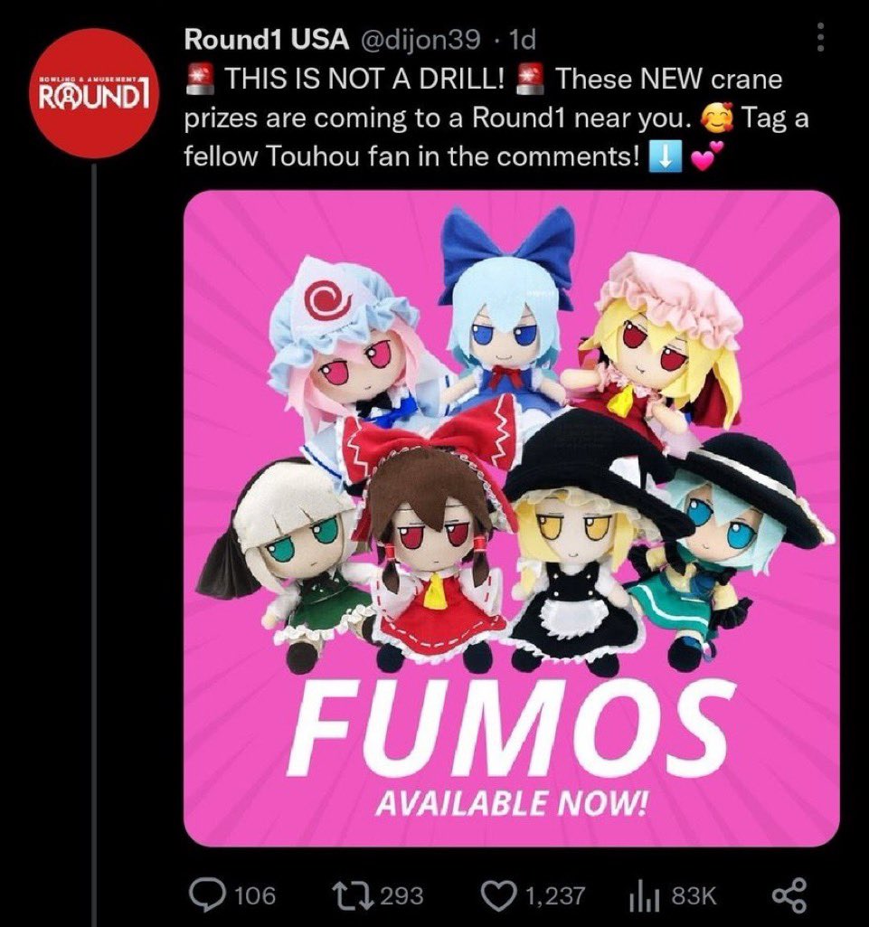Click the 83K views count
This screenshot has width=869, height=927.
tap(694, 895)
